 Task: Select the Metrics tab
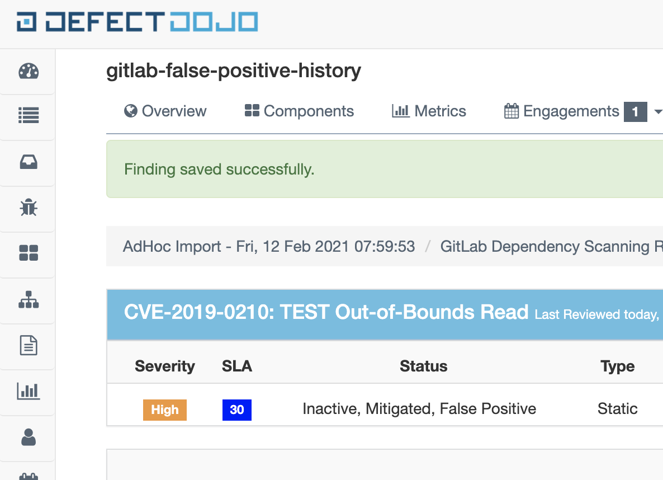point(429,111)
